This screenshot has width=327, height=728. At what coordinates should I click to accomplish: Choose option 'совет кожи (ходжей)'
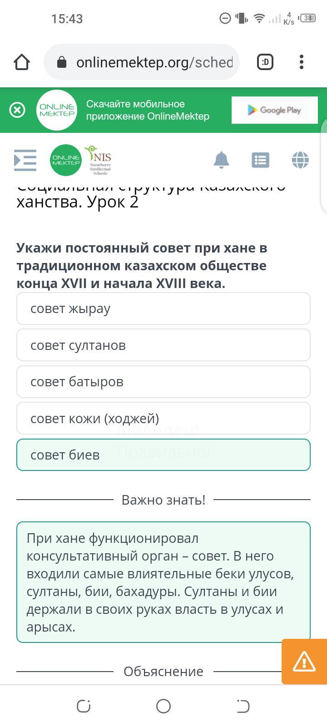[163, 418]
